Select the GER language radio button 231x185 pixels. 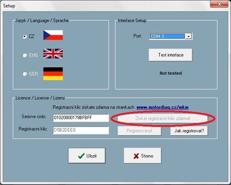25,74
